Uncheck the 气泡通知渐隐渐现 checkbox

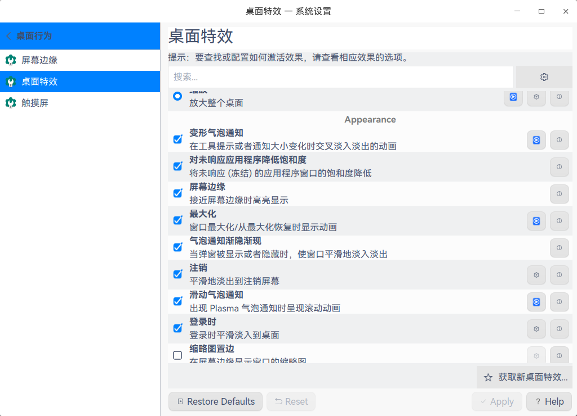(177, 247)
